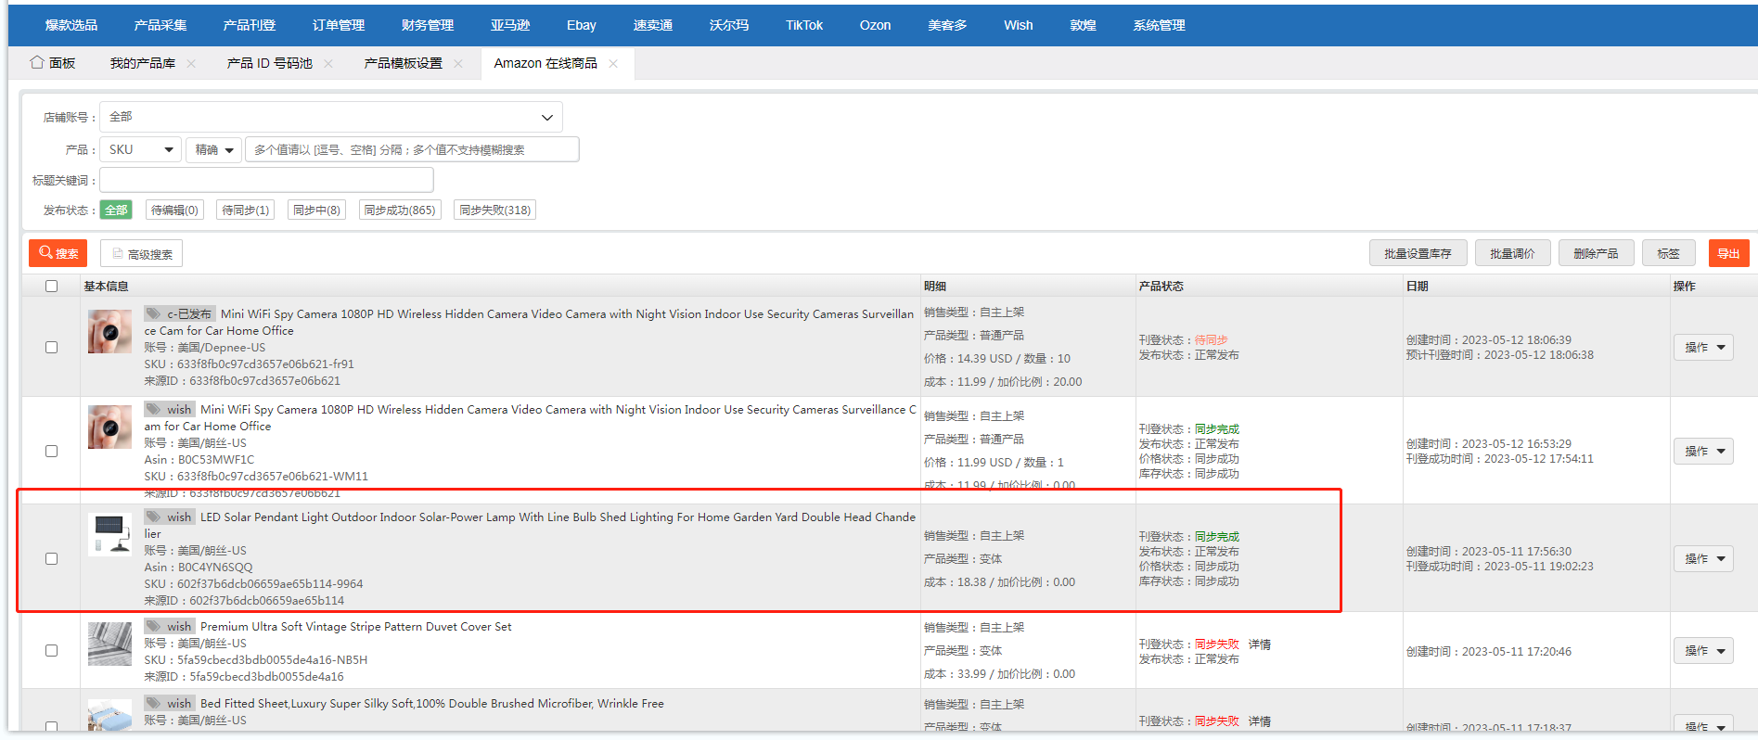
Task: Switch to the 我的产品库 tab
Action: click(x=143, y=63)
